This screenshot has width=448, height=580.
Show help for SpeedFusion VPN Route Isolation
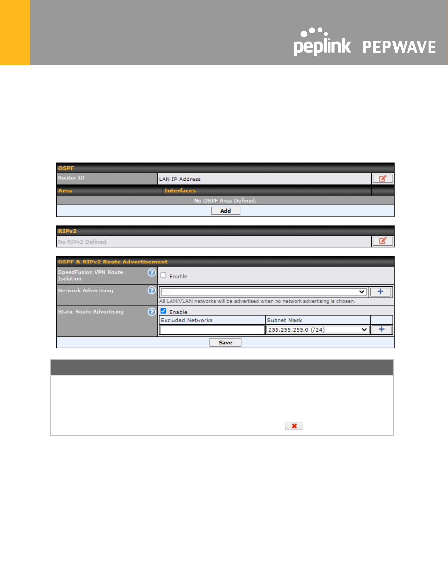click(152, 272)
